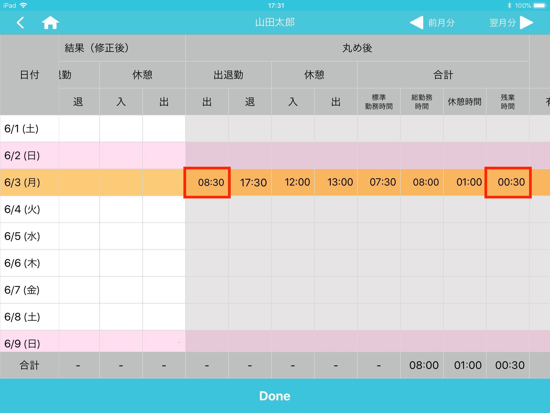Tap the Bluetooth status icon

pos(509,5)
